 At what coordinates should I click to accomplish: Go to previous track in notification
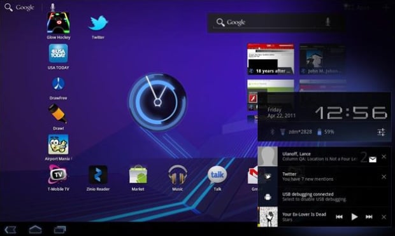[340, 217]
